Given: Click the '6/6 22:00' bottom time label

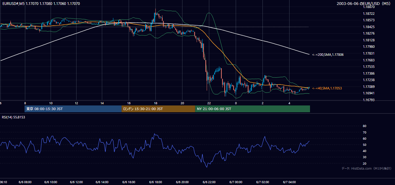Looking at the screenshot, I should (209, 182).
